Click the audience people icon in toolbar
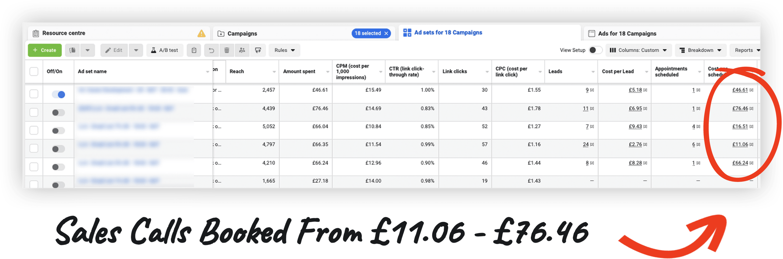The image size is (783, 259). (x=242, y=50)
